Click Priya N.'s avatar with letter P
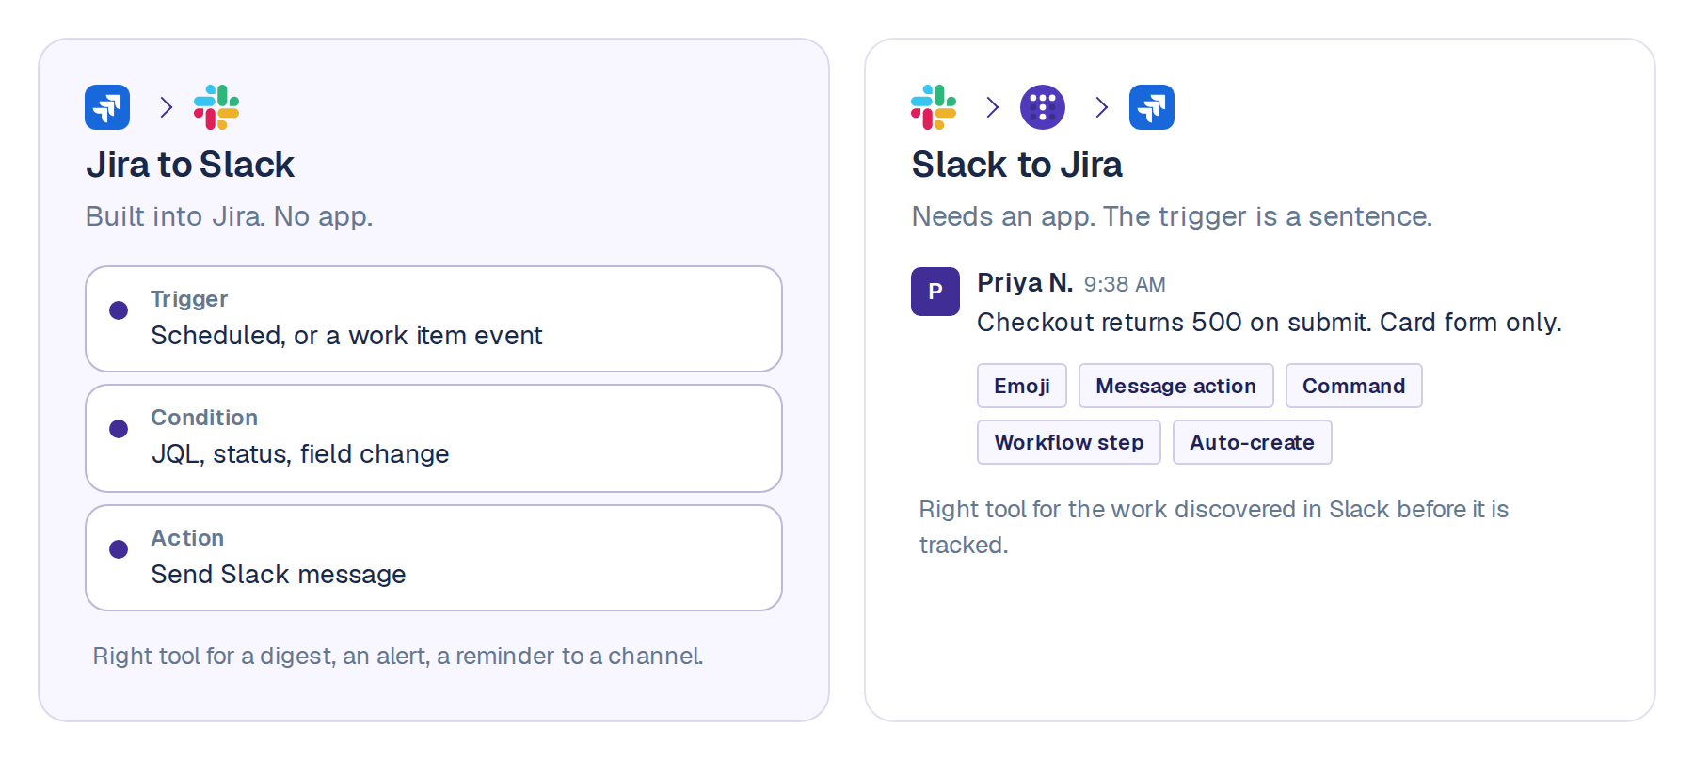This screenshot has width=1694, height=760. 935,292
